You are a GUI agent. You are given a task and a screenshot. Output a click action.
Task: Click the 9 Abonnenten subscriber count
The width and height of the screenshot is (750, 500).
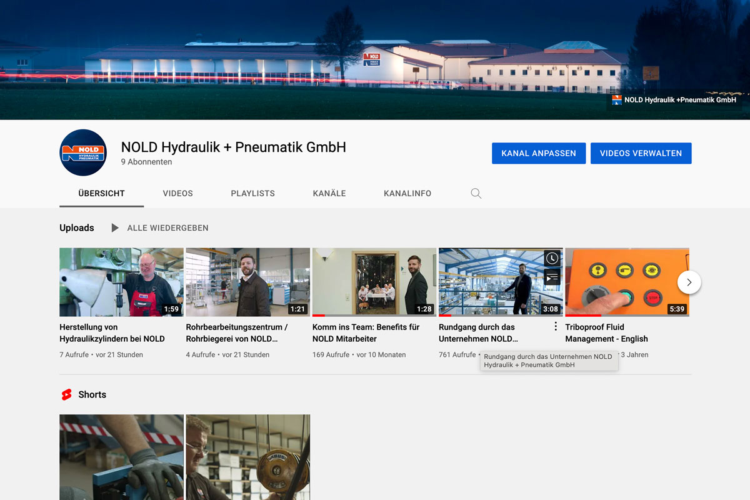coord(146,162)
